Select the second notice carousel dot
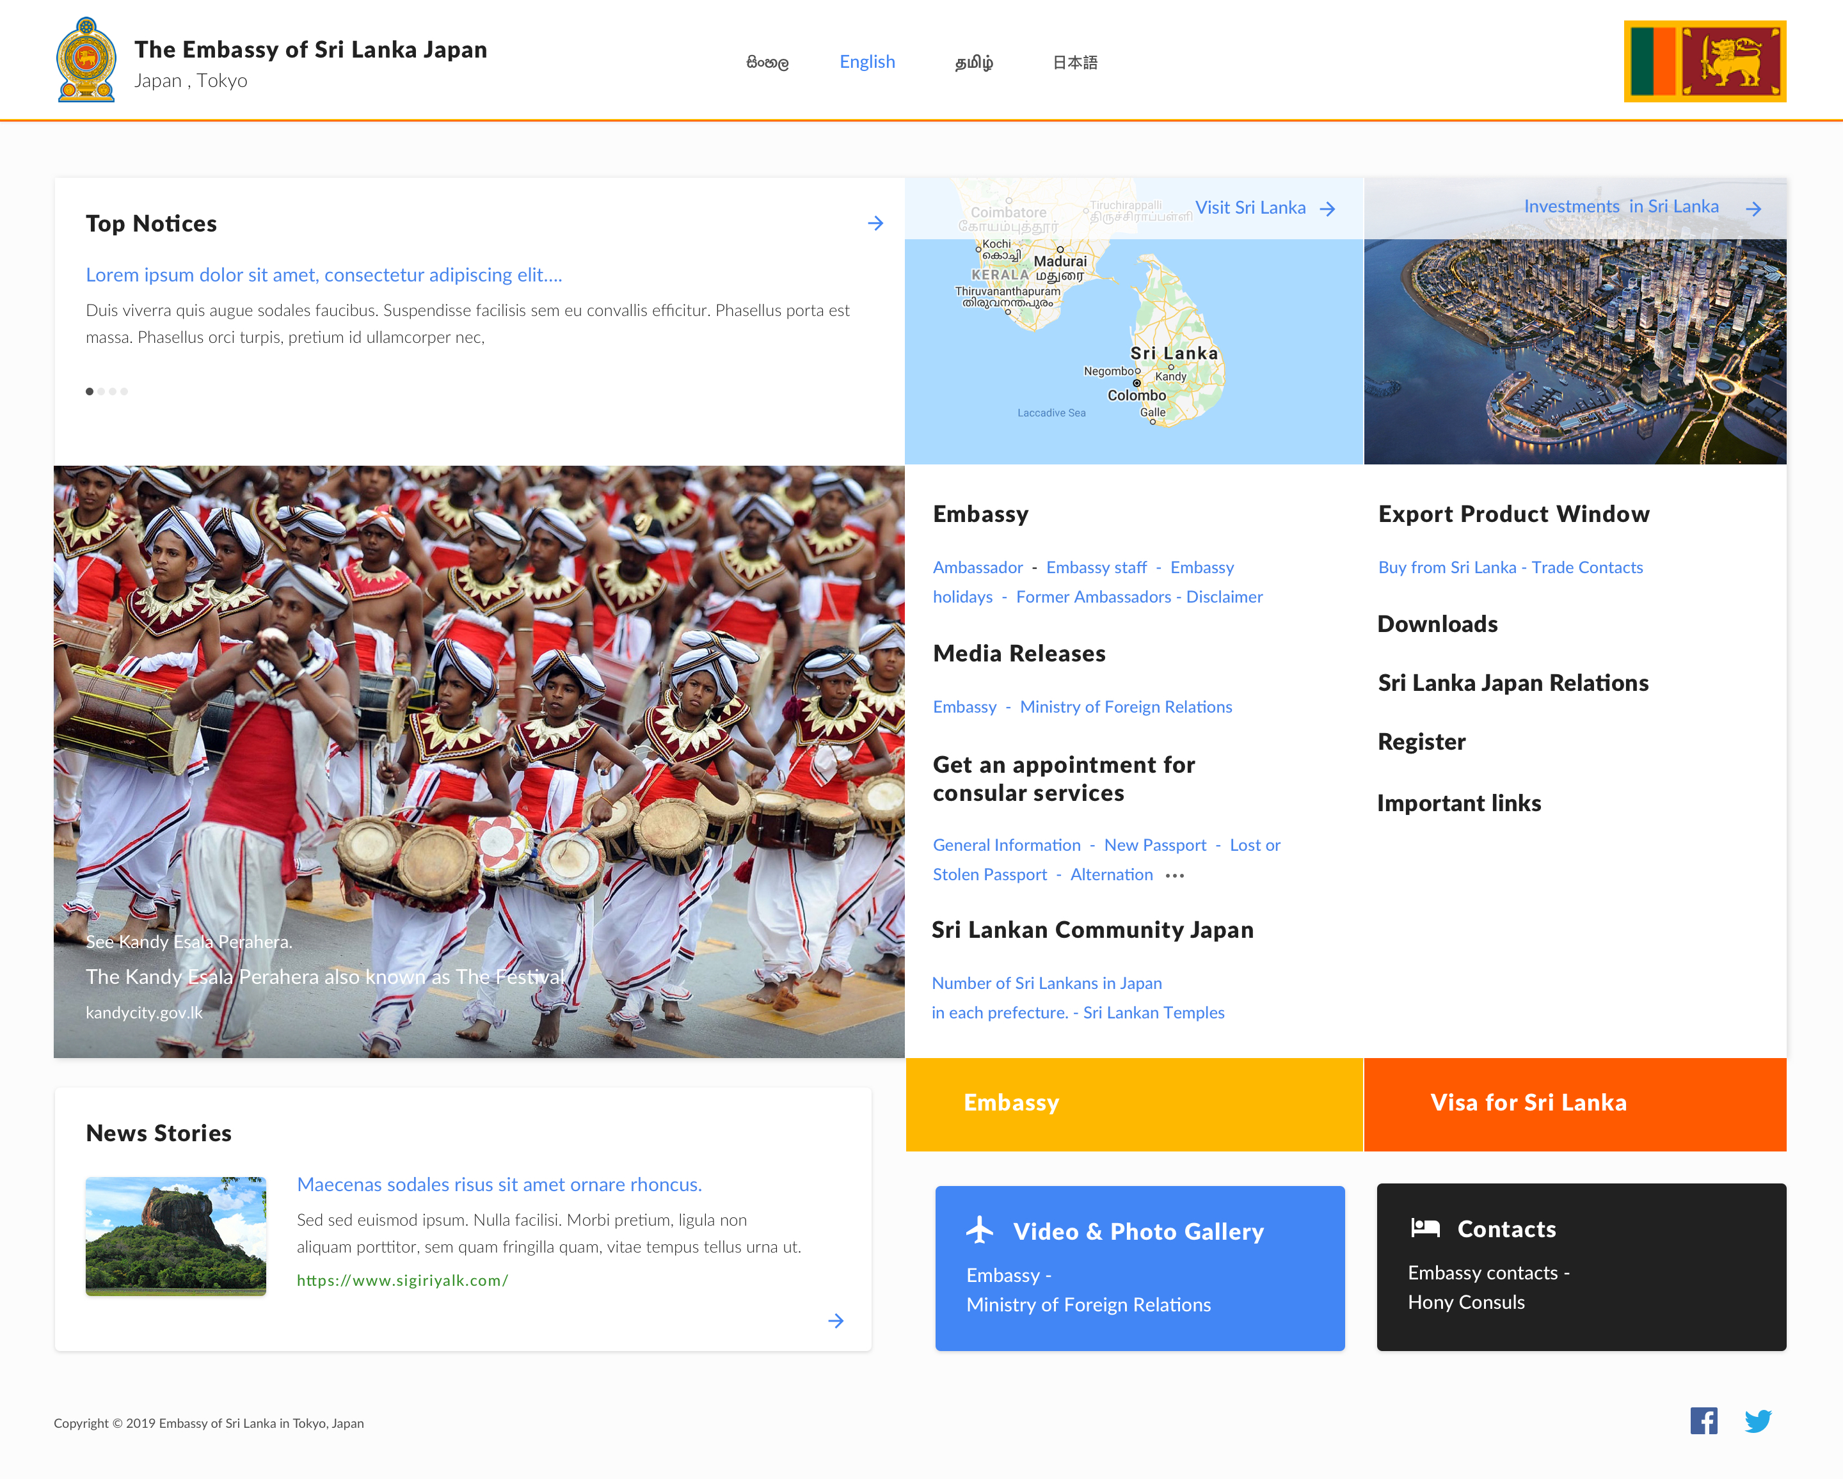1843x1479 pixels. 101,391
